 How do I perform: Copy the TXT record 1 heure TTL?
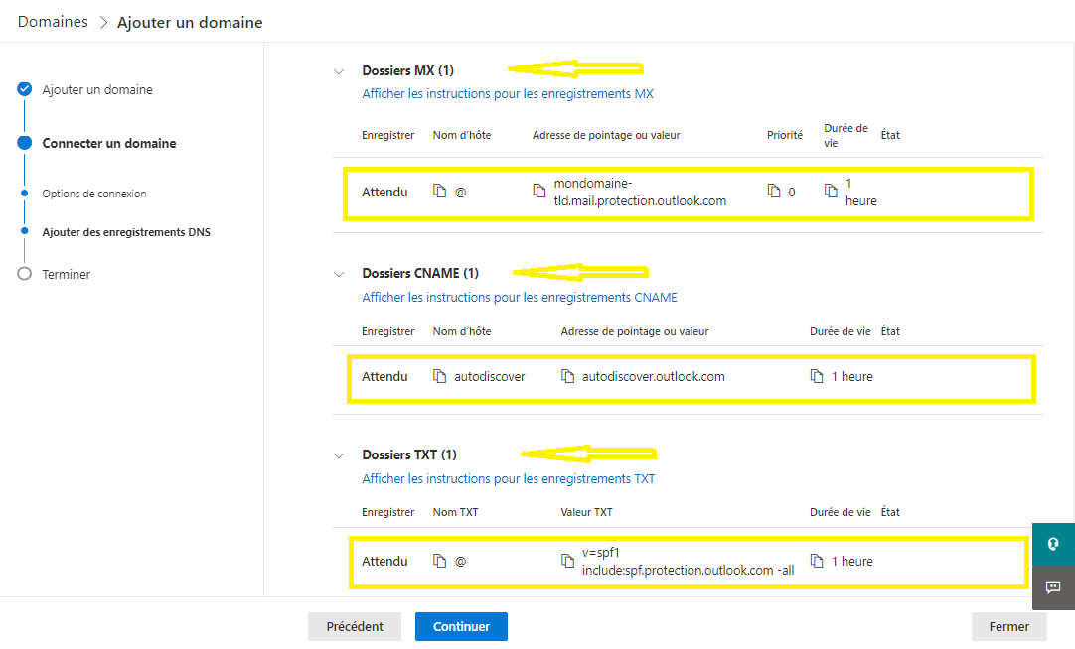click(817, 561)
